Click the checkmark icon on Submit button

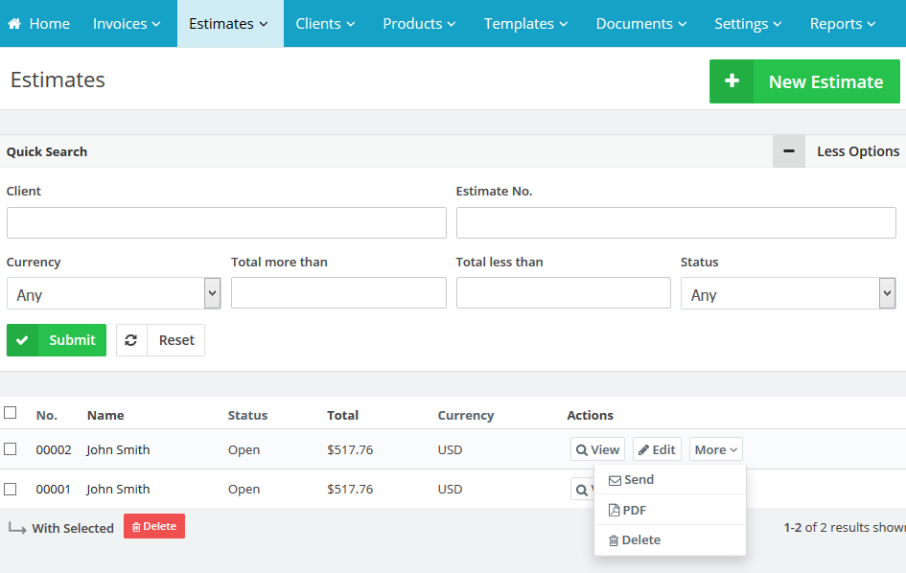pos(22,340)
